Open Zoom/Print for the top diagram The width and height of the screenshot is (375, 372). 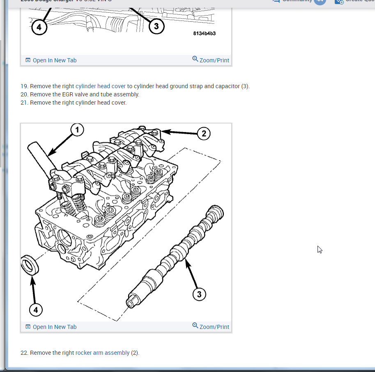tap(214, 60)
